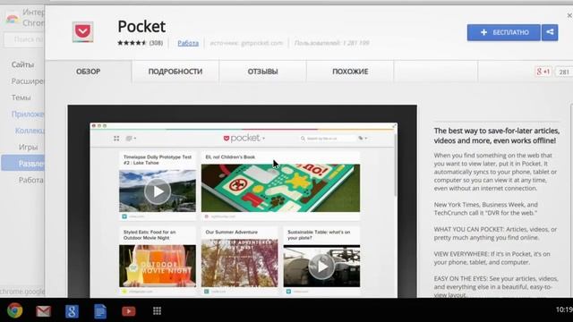The image size is (573, 322).
Task: Click the Chrome Web Store logo
Action: pyautogui.click(x=12, y=18)
